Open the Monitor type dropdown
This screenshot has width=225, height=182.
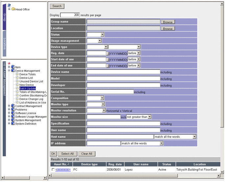point(102,104)
